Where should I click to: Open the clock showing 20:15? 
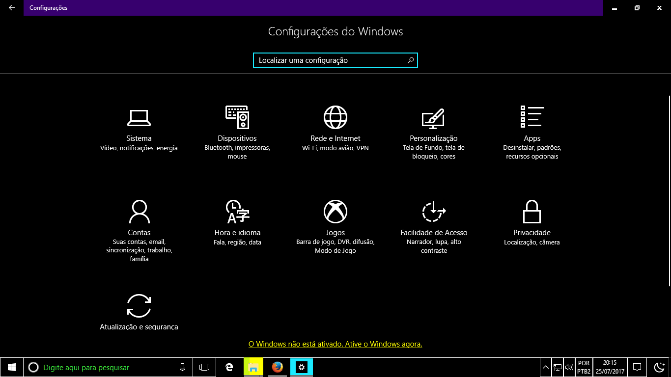[610, 367]
